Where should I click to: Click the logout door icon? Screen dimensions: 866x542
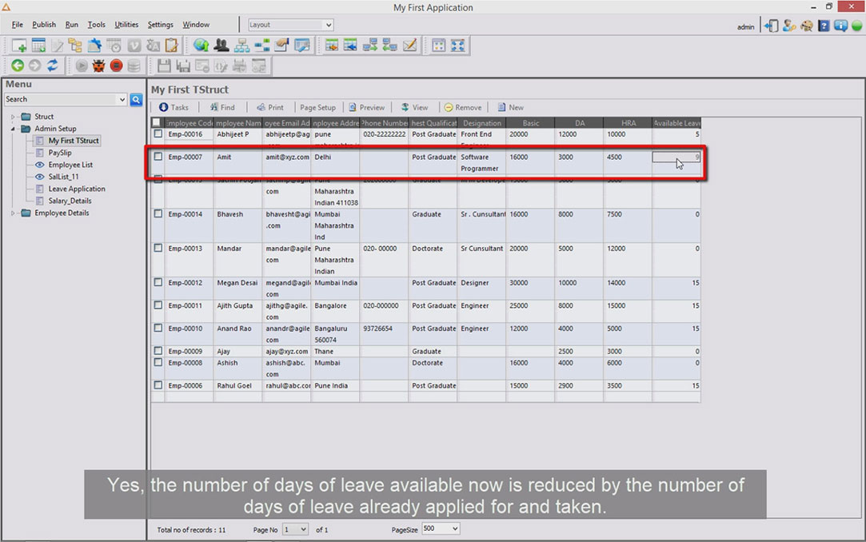tap(772, 26)
